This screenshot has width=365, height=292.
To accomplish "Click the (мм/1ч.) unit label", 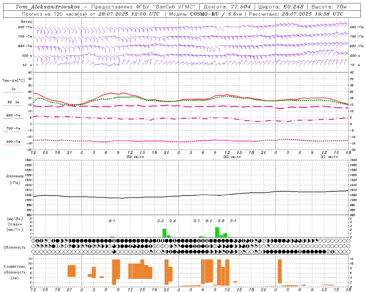I will click(15, 230).
